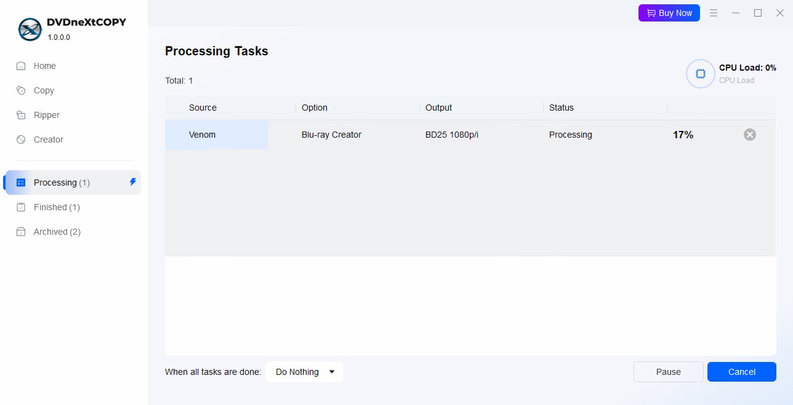Click the lightning bolt icon beside Processing
793x405 pixels.
132,182
